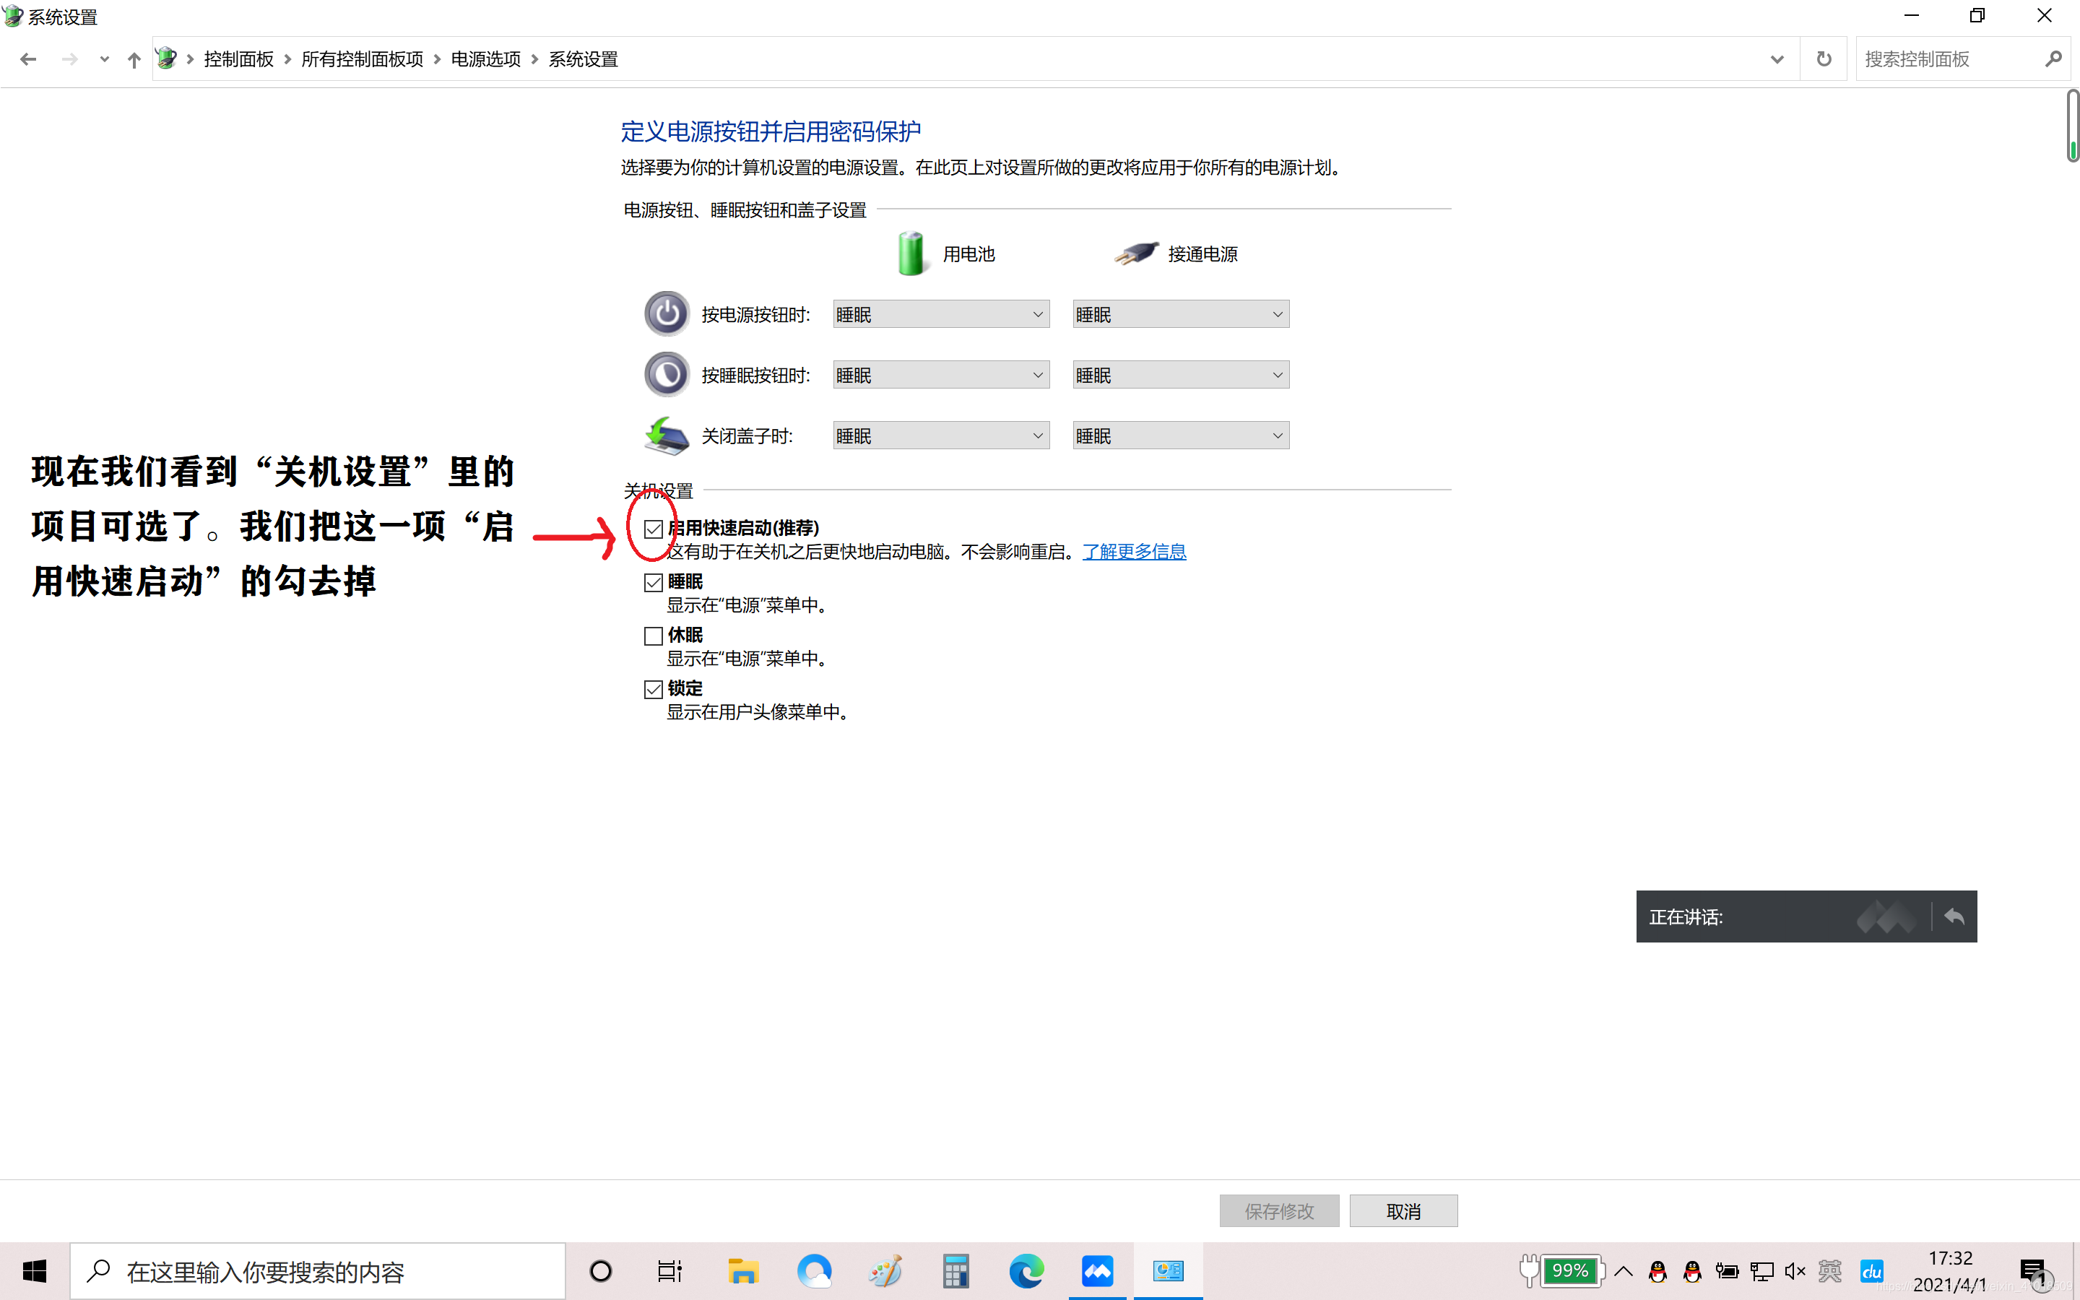Expand the lid-close plugged-in dropdown
Viewport: 2080px width, 1300px height.
[x=1180, y=436]
